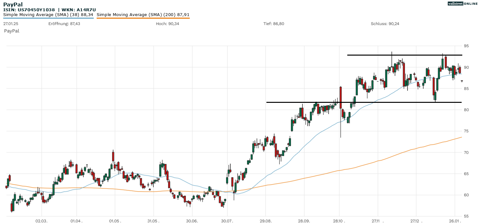Click the 02.03. date on x-axis
The image size is (480, 223).
click(x=42, y=221)
